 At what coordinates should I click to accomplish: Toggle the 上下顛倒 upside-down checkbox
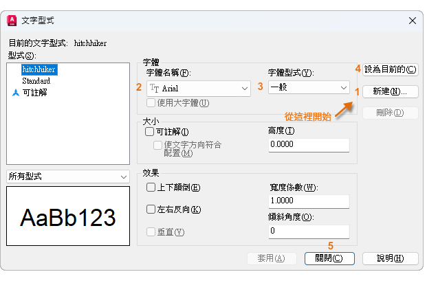click(x=151, y=187)
